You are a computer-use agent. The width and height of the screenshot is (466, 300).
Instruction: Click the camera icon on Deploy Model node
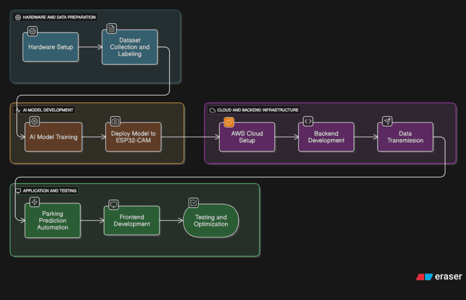pyautogui.click(x=116, y=121)
